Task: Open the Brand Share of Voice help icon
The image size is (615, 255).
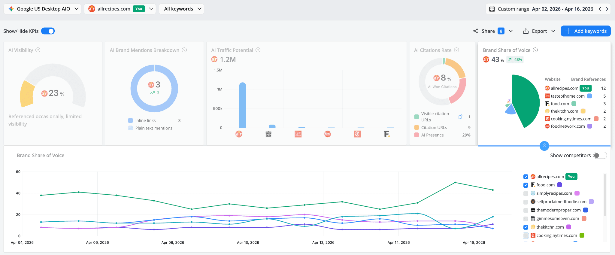Action: coord(535,50)
